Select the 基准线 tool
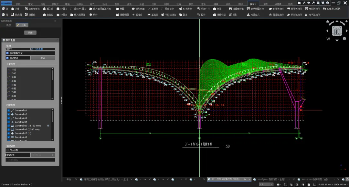349x187 pixels. [x=153, y=9]
